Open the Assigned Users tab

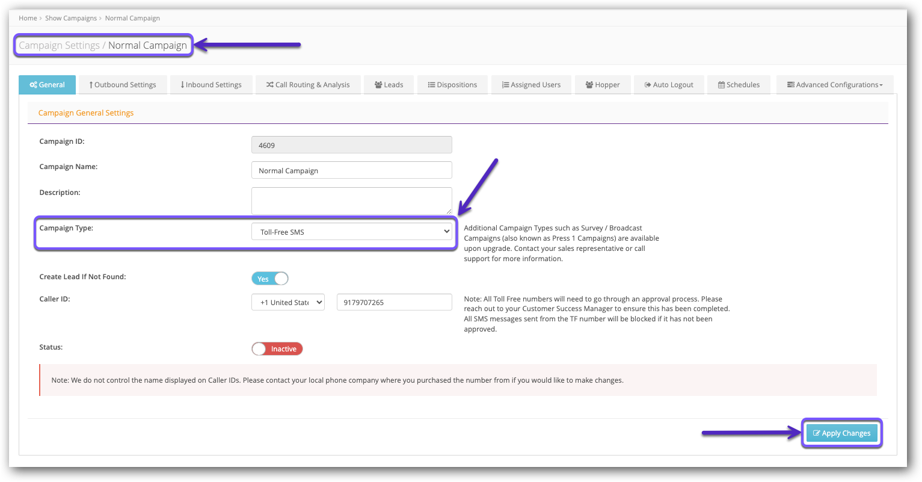531,85
